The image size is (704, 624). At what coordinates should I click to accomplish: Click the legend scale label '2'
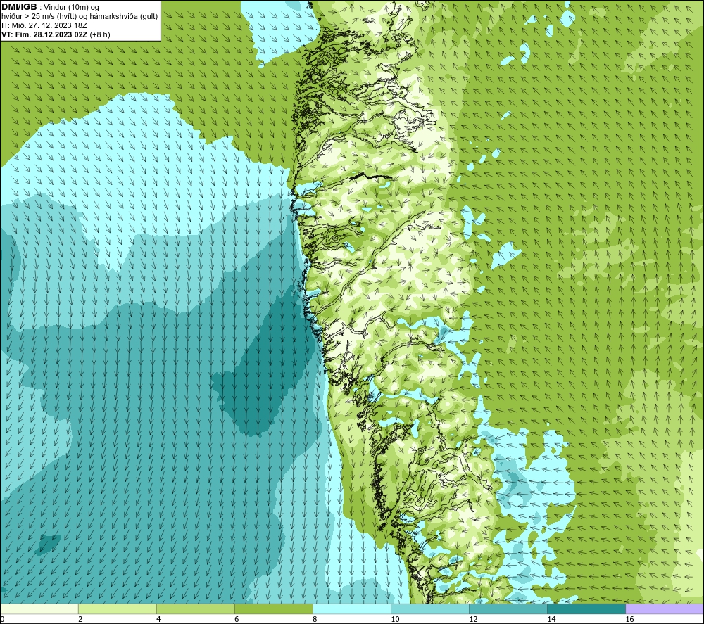[x=80, y=619]
